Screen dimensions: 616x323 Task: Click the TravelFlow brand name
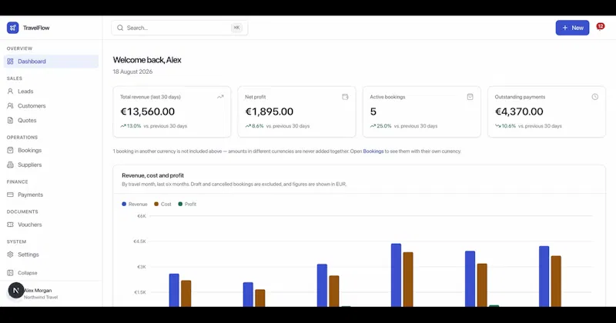[36, 28]
